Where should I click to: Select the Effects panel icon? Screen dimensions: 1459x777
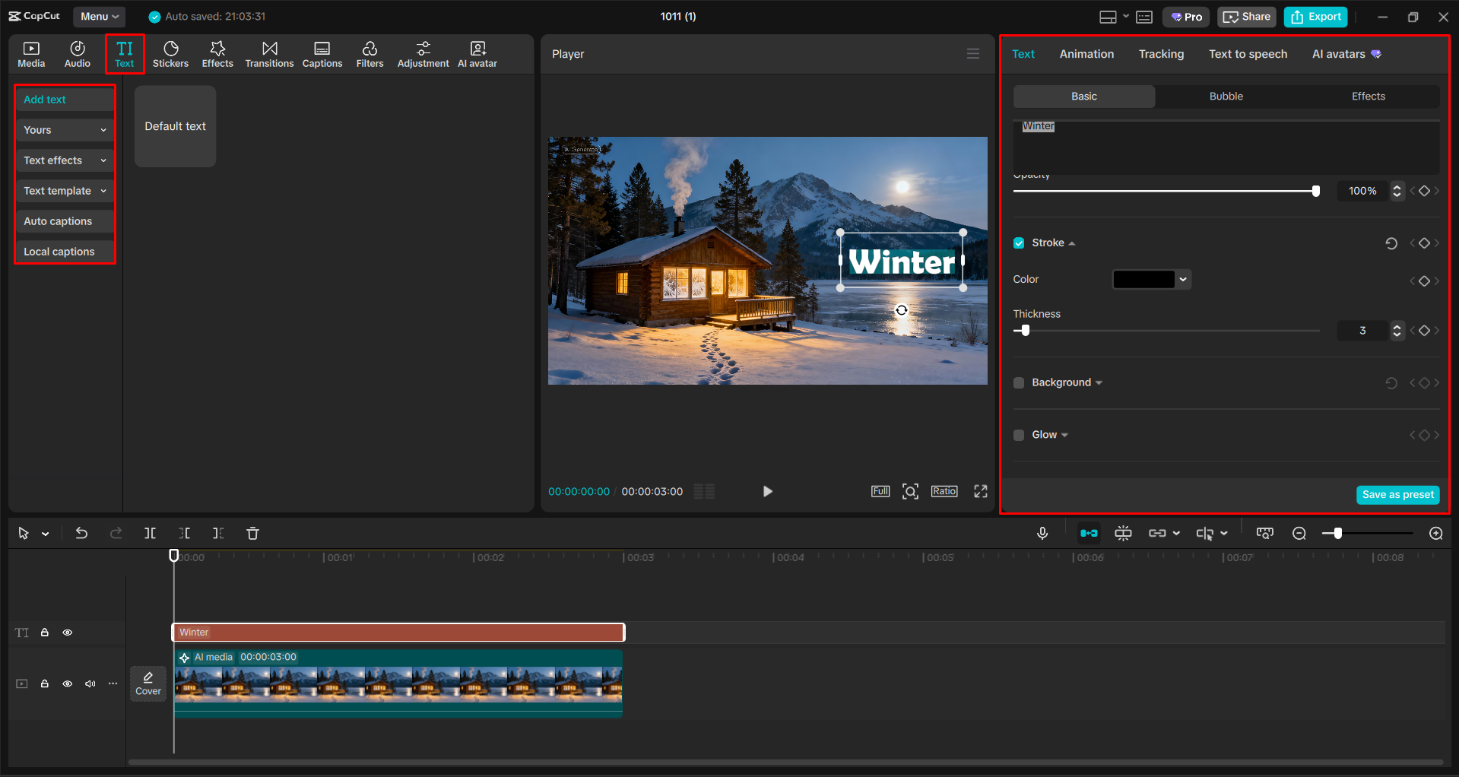(x=217, y=53)
